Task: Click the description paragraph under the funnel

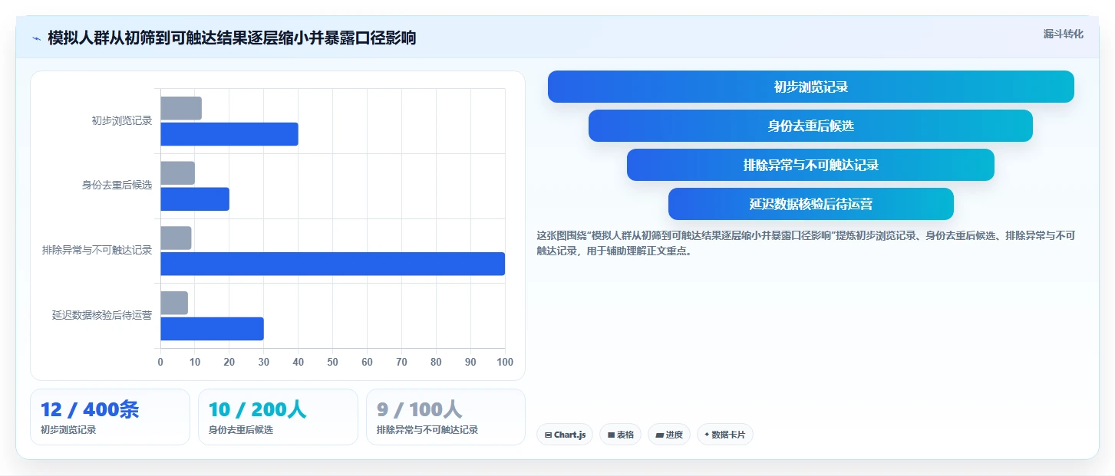Action: tap(806, 243)
